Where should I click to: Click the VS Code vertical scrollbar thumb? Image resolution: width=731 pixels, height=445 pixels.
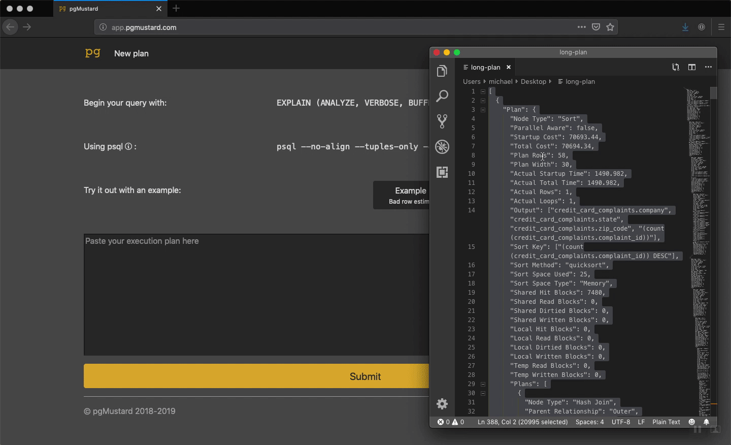pos(713,93)
